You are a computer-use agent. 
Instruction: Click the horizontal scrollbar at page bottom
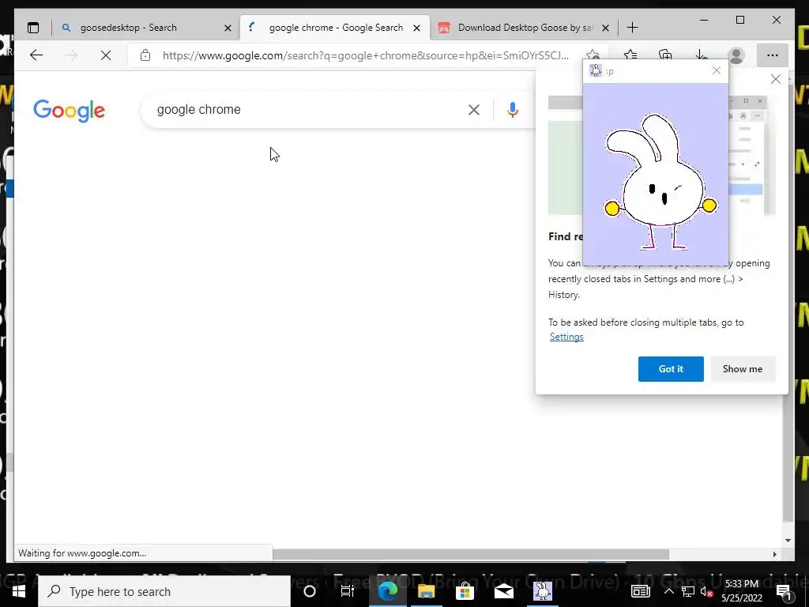(471, 554)
